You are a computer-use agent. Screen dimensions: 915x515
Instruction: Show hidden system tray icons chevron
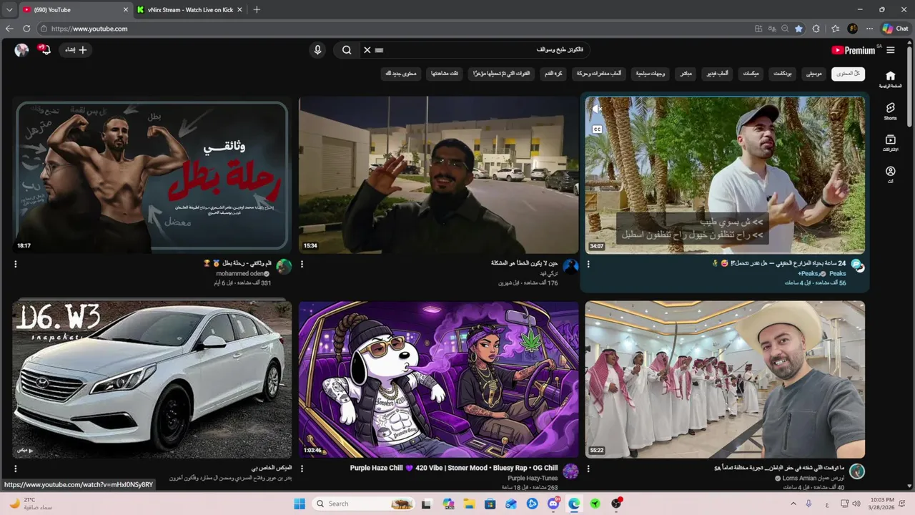[x=793, y=504]
